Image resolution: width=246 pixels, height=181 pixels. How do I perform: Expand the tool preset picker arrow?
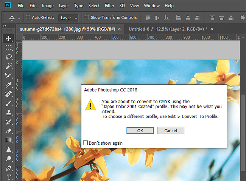point(19,19)
